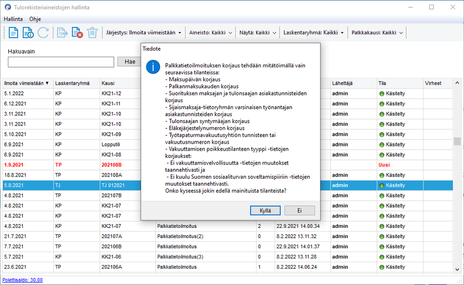The height and width of the screenshot is (285, 464).
Task: Open Näytä: Kaikki dropdown
Action: (258, 33)
